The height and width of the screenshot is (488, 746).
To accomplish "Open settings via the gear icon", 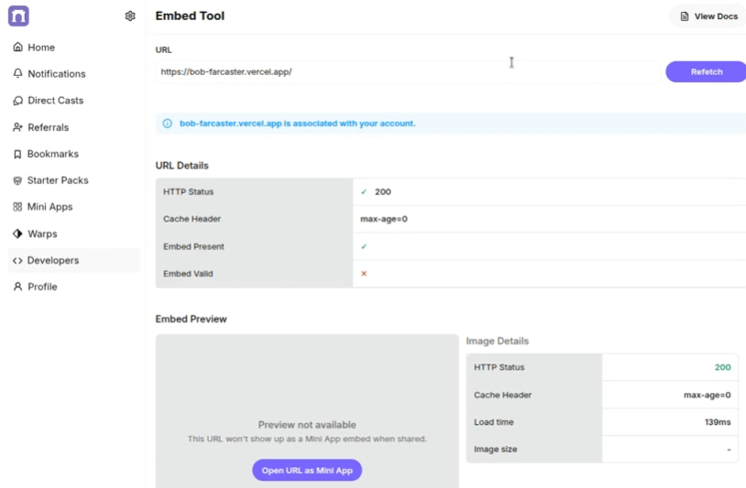I will (130, 16).
